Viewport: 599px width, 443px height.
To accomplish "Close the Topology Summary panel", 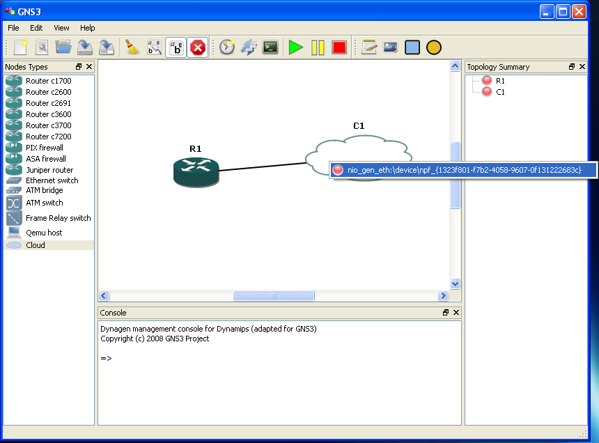I will [x=582, y=66].
